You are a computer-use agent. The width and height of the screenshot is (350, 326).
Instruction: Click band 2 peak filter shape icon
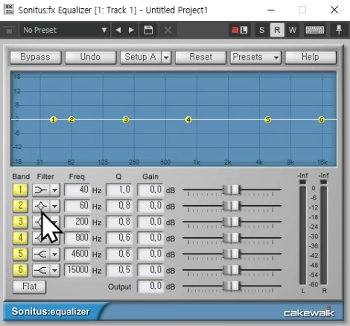coord(41,206)
